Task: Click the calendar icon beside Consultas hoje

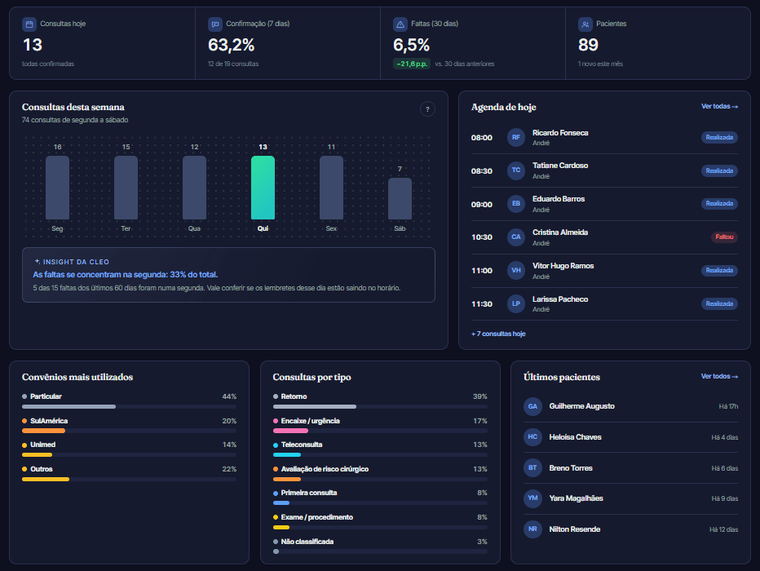Action: click(x=29, y=24)
